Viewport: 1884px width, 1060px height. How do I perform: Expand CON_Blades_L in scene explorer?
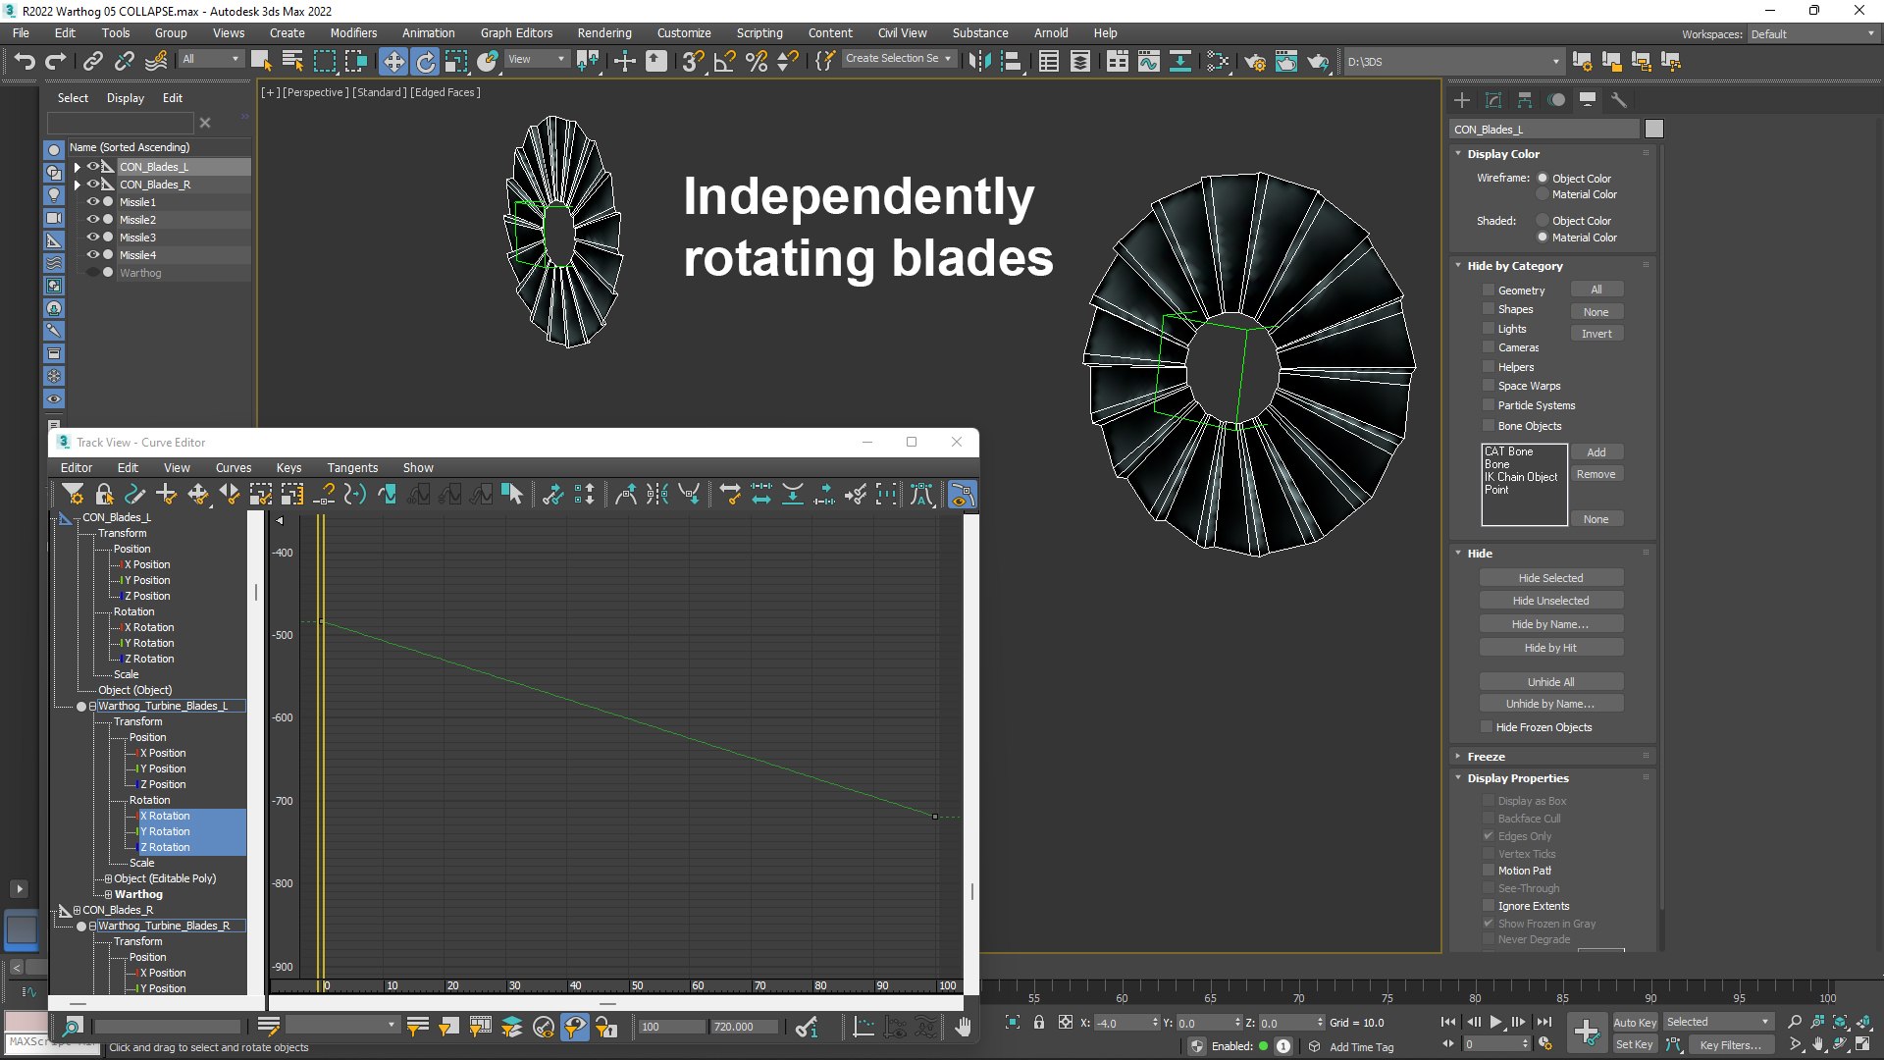click(x=77, y=167)
